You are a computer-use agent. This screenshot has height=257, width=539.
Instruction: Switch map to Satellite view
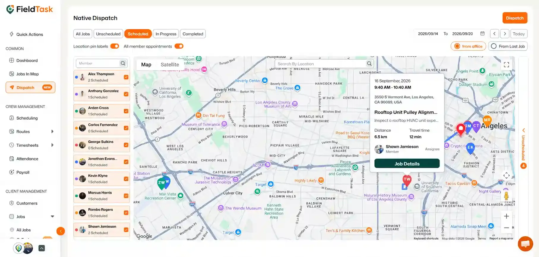(x=170, y=64)
